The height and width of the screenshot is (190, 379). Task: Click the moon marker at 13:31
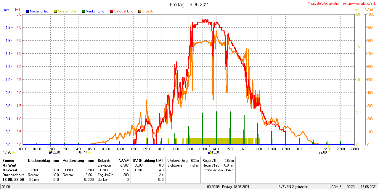[210, 152]
